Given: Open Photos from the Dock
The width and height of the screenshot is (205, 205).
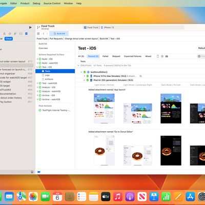Looking at the screenshot, I should click(x=33, y=196).
